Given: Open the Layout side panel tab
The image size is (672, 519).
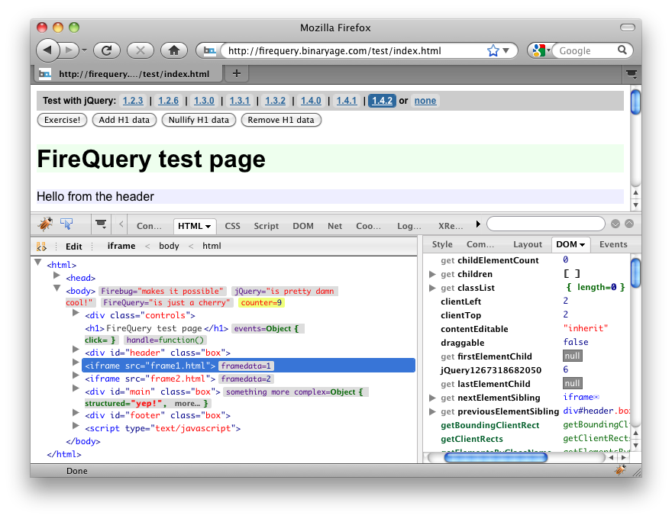Looking at the screenshot, I should [x=527, y=244].
